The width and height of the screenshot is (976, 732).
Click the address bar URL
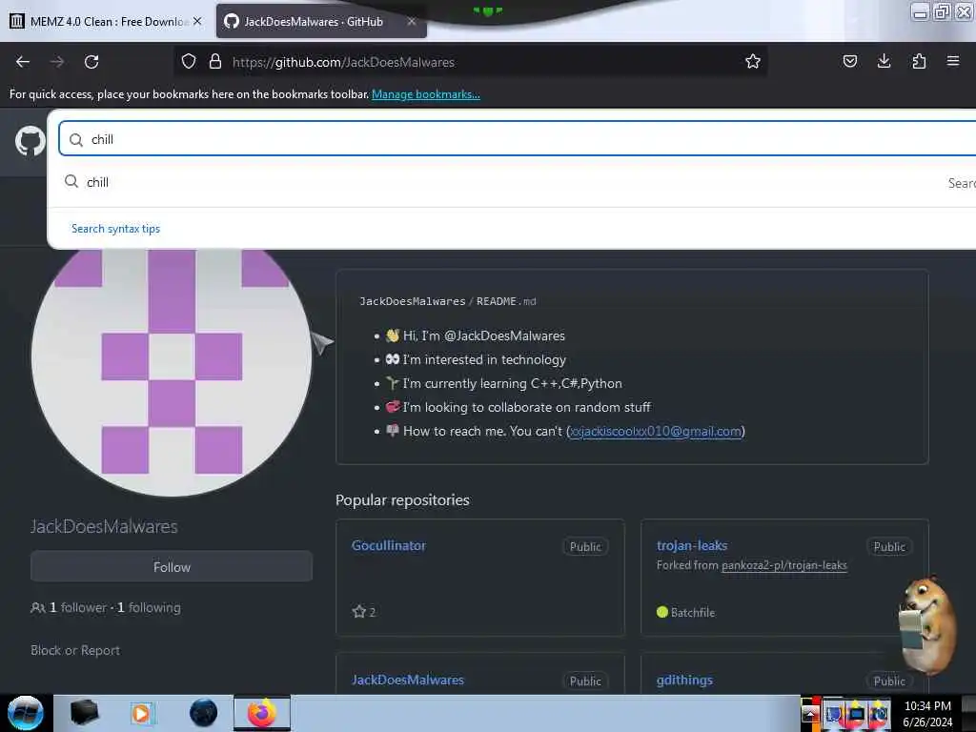point(343,62)
